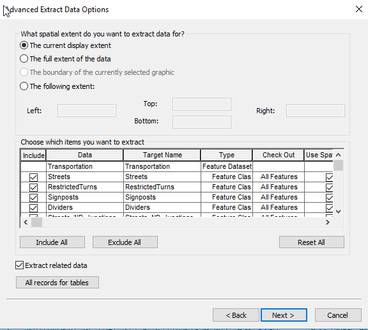Click the table's scroll left arrow

(26, 222)
